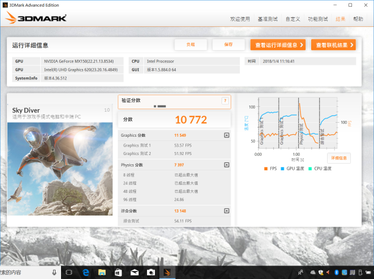Click the Graphics score value 11 549
The height and width of the screenshot is (279, 374).
pyautogui.click(x=180, y=136)
